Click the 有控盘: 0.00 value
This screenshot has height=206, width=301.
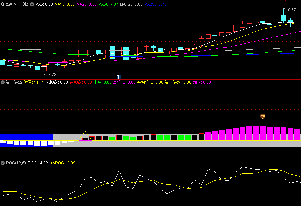coord(81,82)
